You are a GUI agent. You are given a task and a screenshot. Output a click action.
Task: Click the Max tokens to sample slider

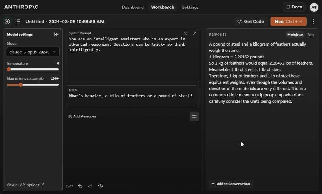click(x=33, y=84)
